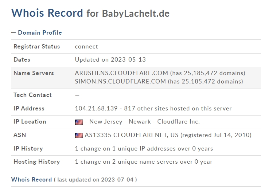Screen dimensions: 261x187
Task: Click AS13335 CLOUDFLARENET ASN text
Action: coord(132,135)
